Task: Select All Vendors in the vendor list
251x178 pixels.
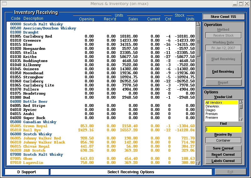Action: click(x=222, y=102)
